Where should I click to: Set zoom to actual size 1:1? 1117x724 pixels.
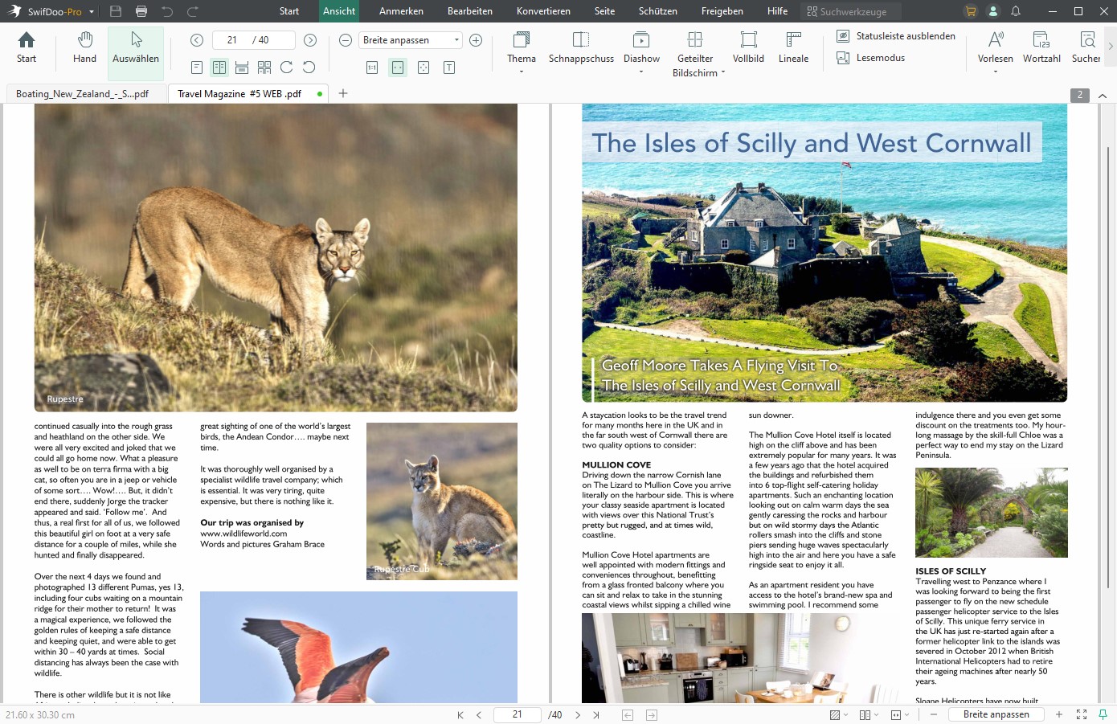(x=372, y=67)
